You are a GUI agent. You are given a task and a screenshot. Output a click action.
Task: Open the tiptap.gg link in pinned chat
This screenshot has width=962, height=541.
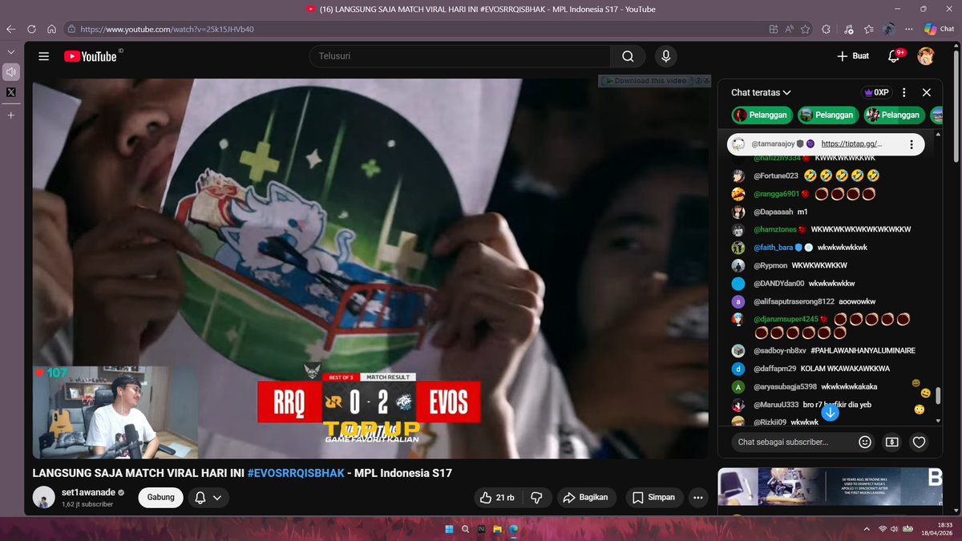tap(851, 144)
